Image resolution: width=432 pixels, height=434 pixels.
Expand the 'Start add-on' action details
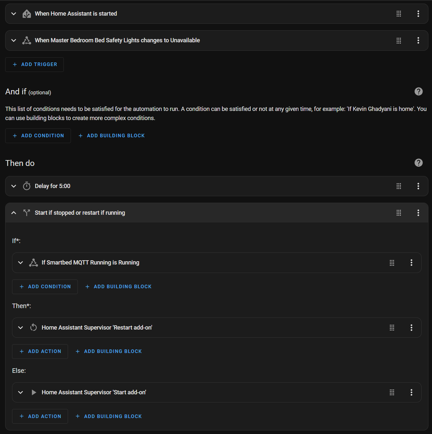[21, 392]
